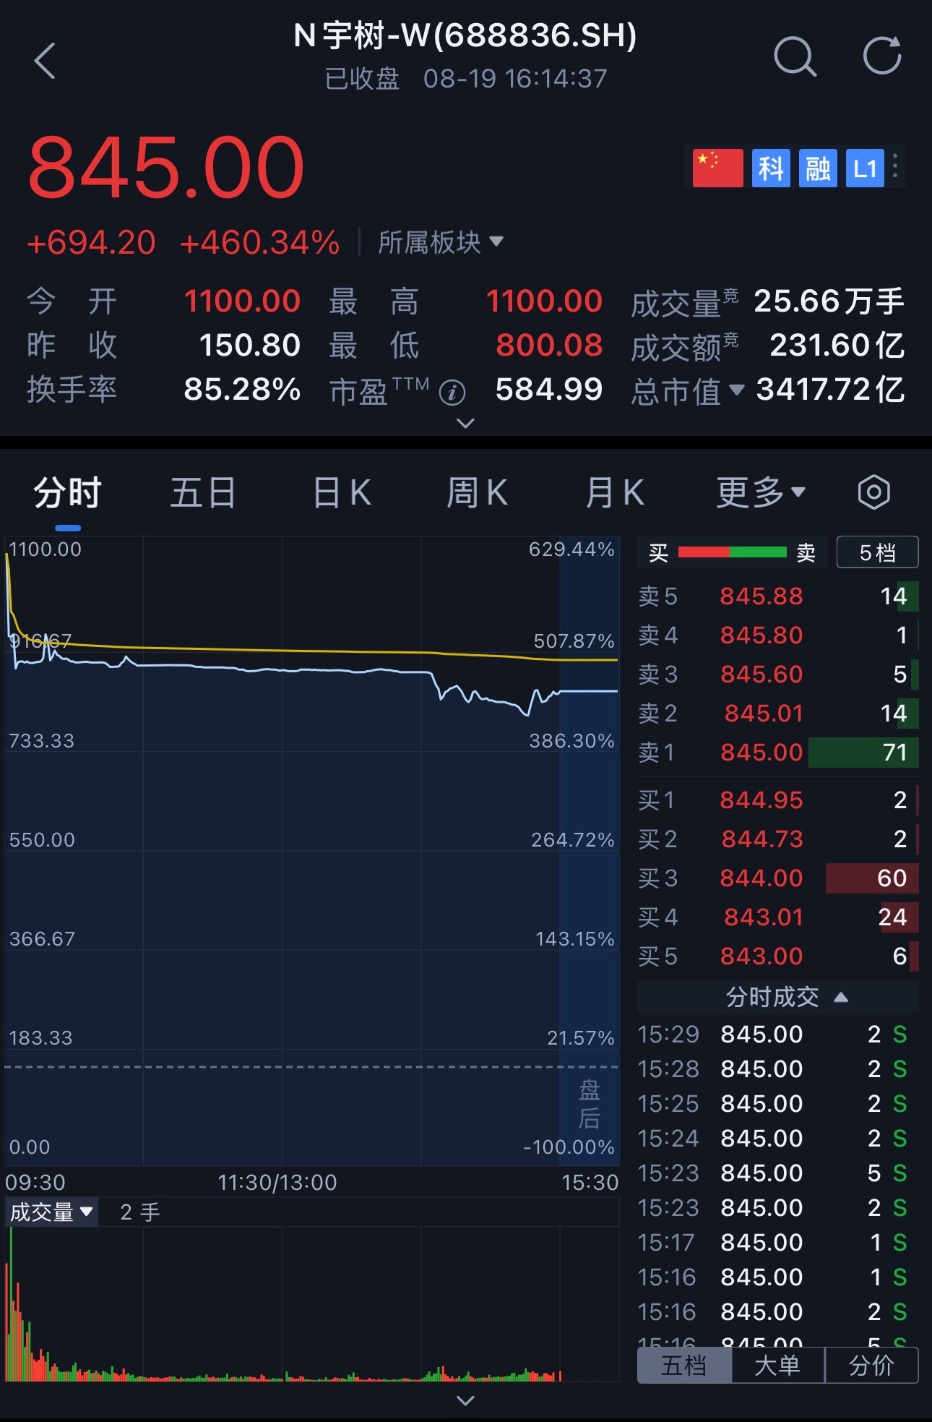Open the search magnifier icon
Viewport: 932px width, 1422px height.
pyautogui.click(x=795, y=56)
